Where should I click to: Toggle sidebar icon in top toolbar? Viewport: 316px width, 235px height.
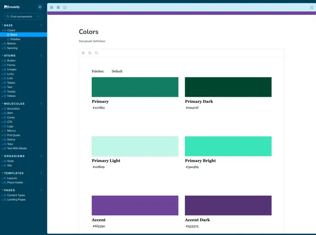[51, 7]
